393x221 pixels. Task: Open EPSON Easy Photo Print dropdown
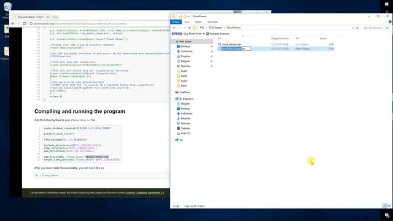204,34
